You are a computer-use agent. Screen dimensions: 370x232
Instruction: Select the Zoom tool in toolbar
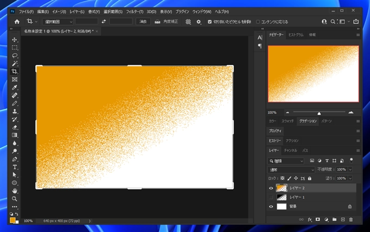[15, 199]
